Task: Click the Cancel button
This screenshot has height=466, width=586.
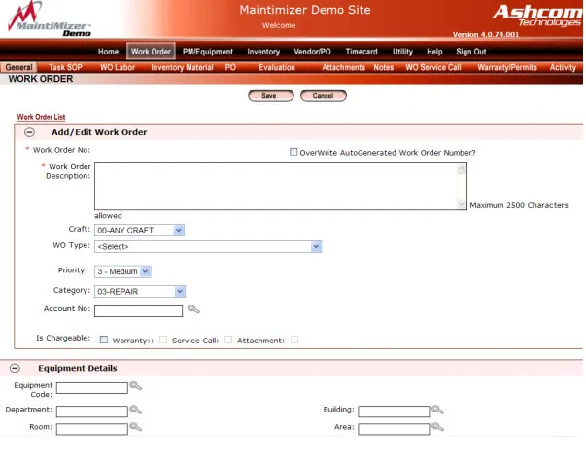Action: click(x=324, y=95)
